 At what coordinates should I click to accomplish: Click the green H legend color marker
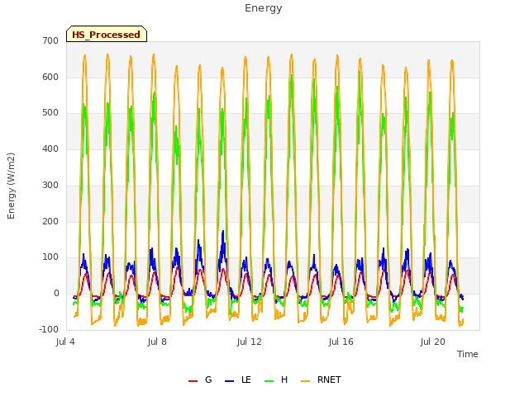coord(269,381)
